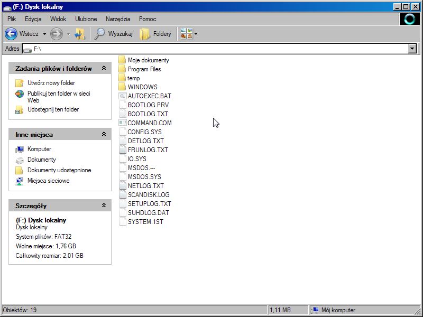Select file name MSDOS.---
The image size is (423, 317).
coord(141,167)
